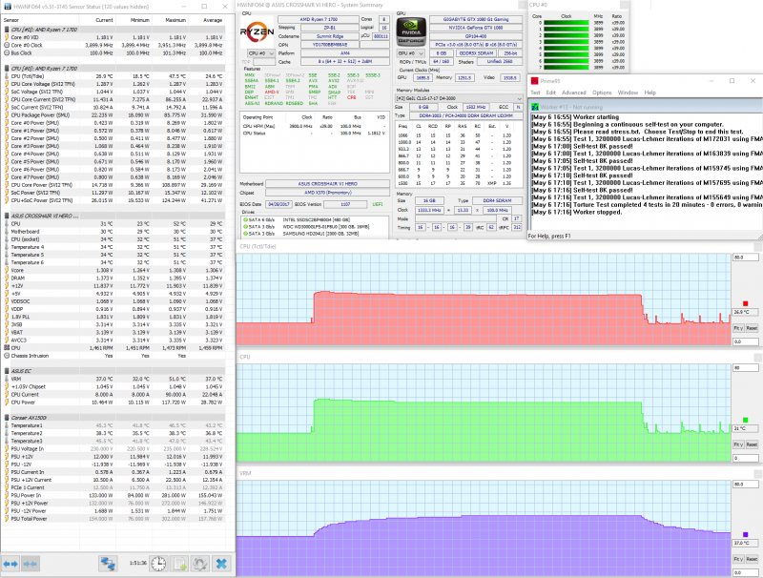
Task: Click Reset on the green CPU graph
Action: click(x=752, y=444)
